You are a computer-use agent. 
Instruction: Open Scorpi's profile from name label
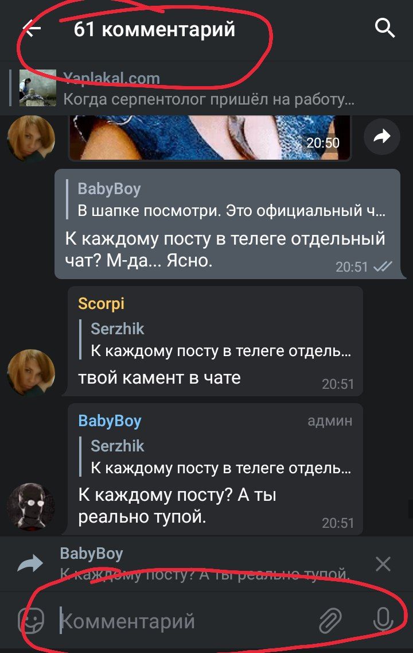(101, 304)
